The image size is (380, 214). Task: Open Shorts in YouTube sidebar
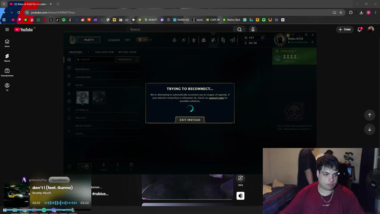(7, 58)
